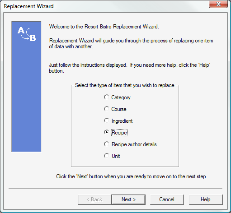
Task: Close the Replacement Wizard window
Action: pos(218,4)
